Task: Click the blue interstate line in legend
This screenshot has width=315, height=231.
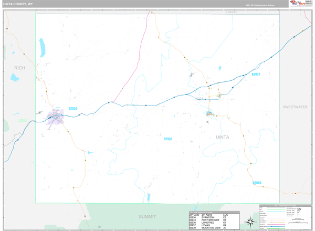Action: tap(276, 226)
